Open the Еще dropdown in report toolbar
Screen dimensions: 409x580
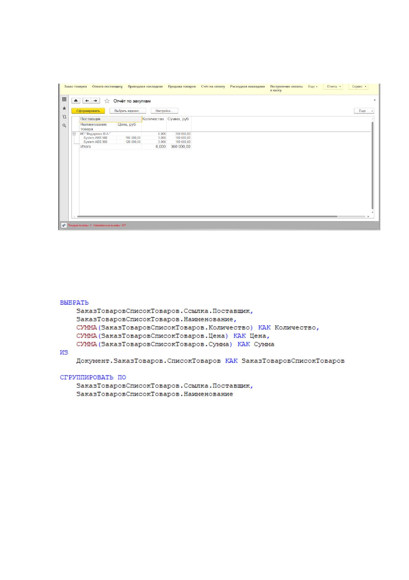pyautogui.click(x=364, y=111)
